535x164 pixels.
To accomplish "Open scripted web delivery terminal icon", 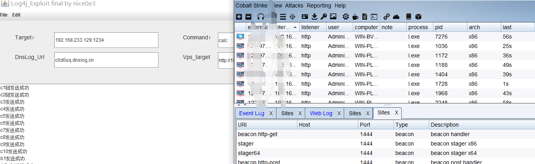I will click(374, 17).
